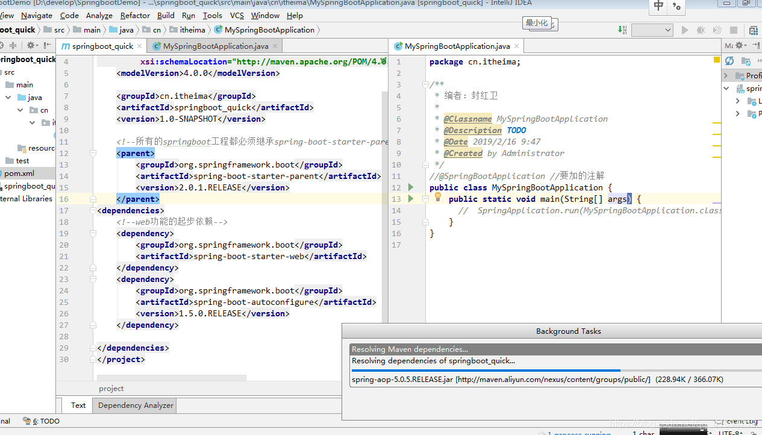Screen dimensions: 762x435
Task: Open the Build menu
Action: tap(166, 16)
